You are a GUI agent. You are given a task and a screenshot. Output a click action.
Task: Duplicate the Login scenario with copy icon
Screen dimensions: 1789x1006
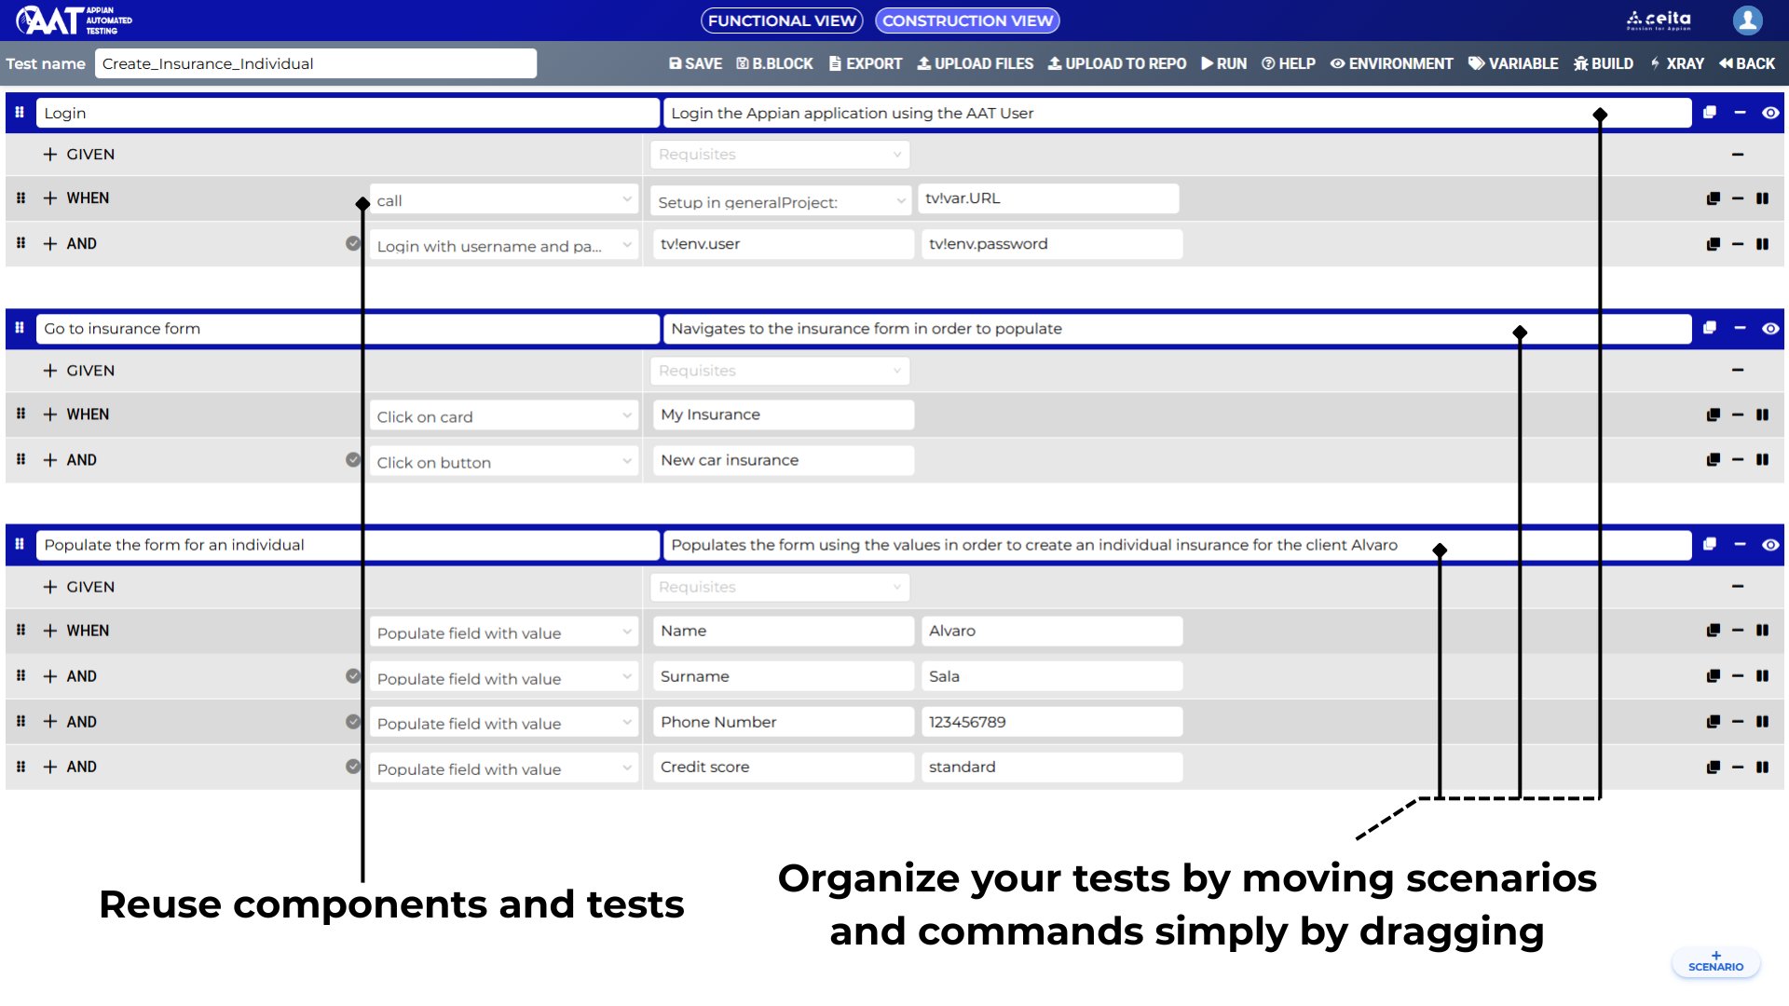coord(1710,113)
